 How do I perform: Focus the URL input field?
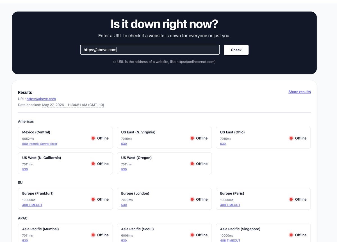tap(150, 50)
